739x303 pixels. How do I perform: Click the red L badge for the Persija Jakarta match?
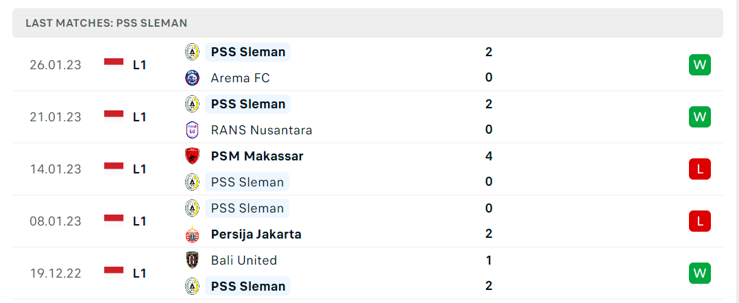699,221
